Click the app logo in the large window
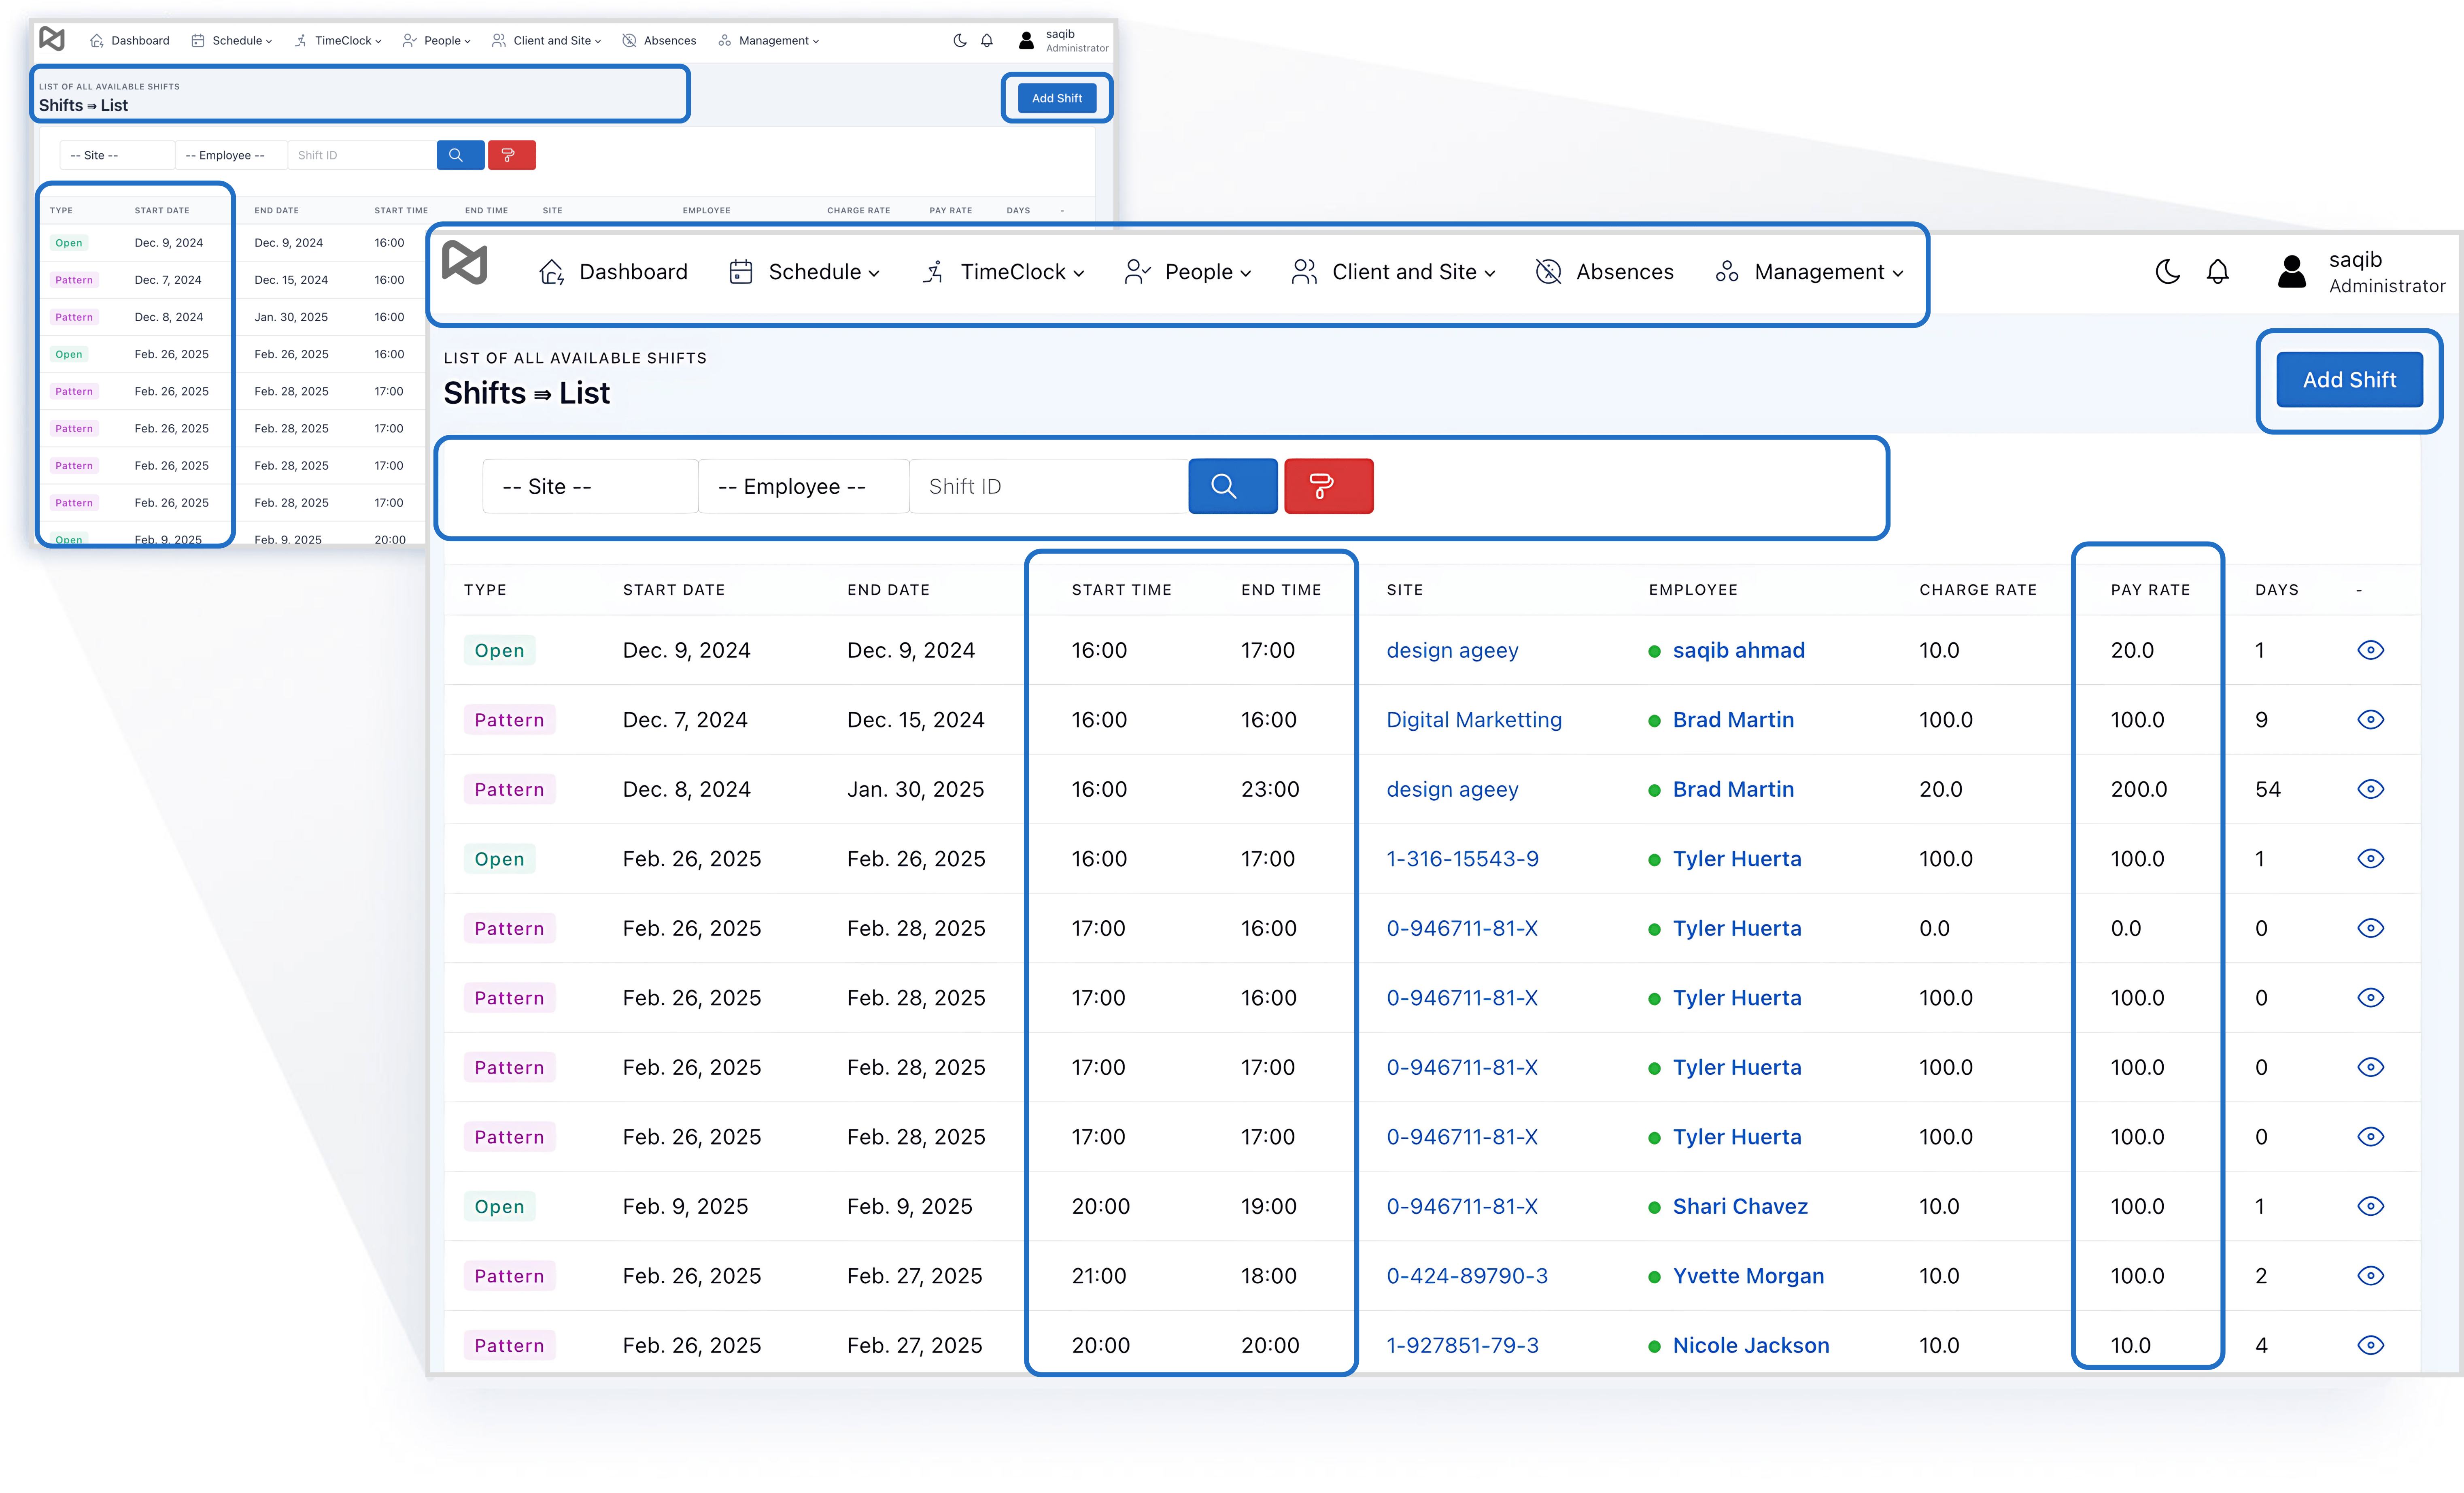 [x=465, y=264]
